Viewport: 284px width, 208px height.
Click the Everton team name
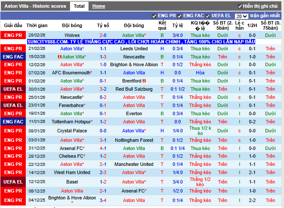pyautogui.click(x=134, y=113)
